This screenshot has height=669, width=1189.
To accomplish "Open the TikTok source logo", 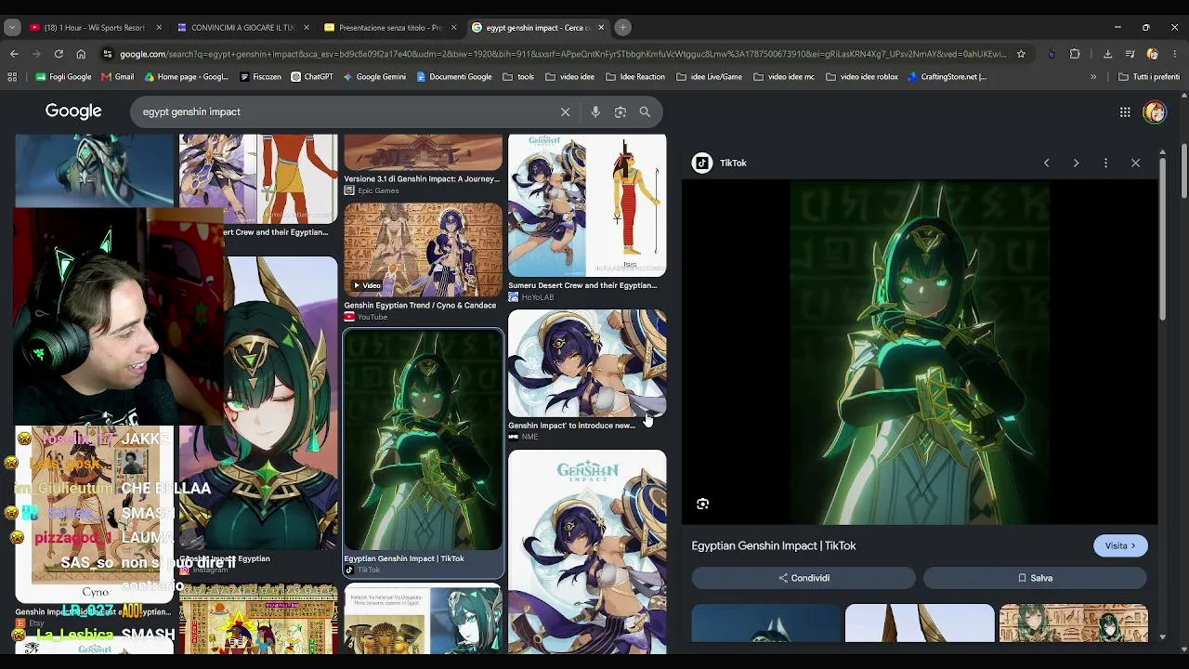I will point(702,163).
